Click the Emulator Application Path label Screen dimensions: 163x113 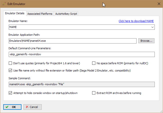click(24, 35)
